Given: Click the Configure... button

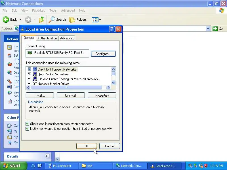Looking at the screenshot, I should pos(103,54).
